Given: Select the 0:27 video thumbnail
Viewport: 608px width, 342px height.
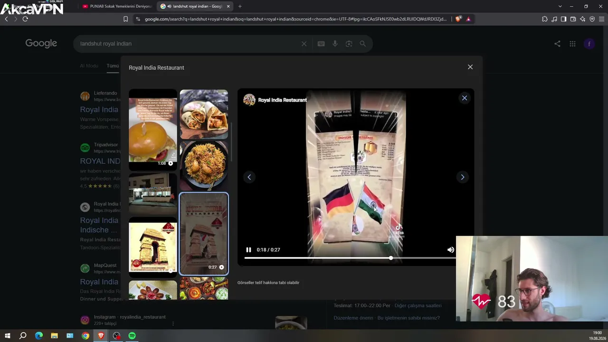Looking at the screenshot, I should point(204,234).
